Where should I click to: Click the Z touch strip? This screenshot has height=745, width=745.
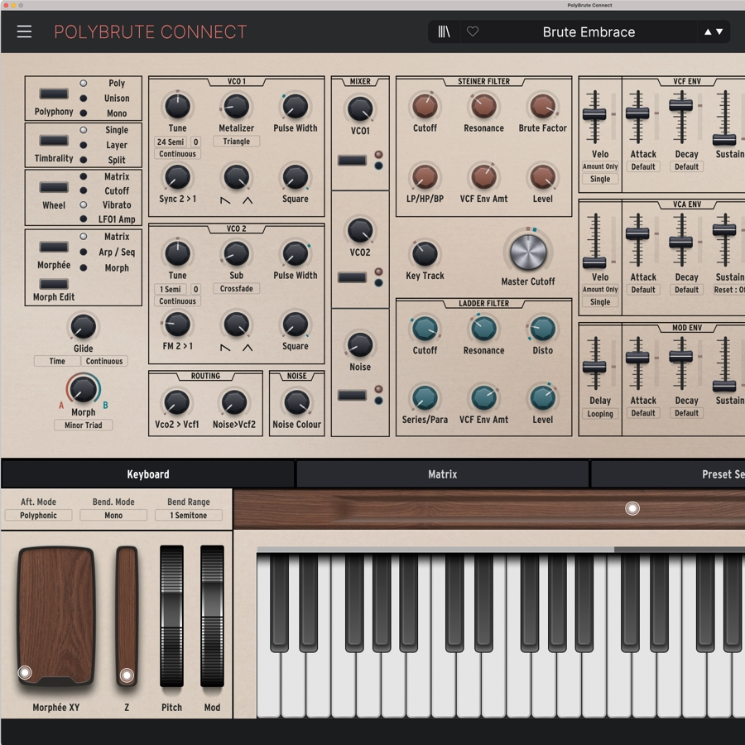[127, 616]
